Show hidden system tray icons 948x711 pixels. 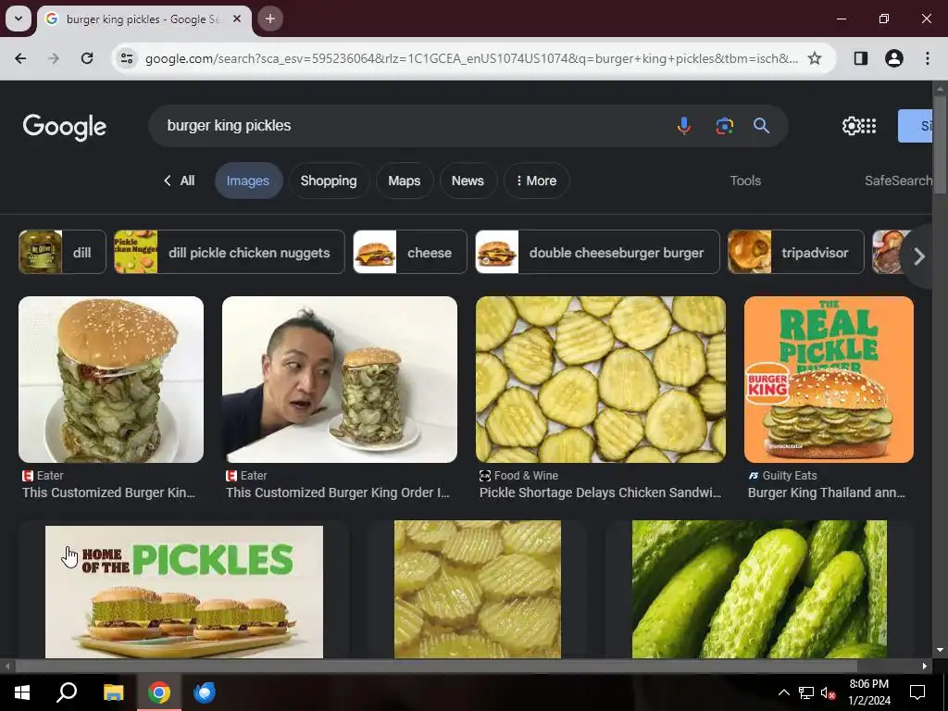click(783, 692)
